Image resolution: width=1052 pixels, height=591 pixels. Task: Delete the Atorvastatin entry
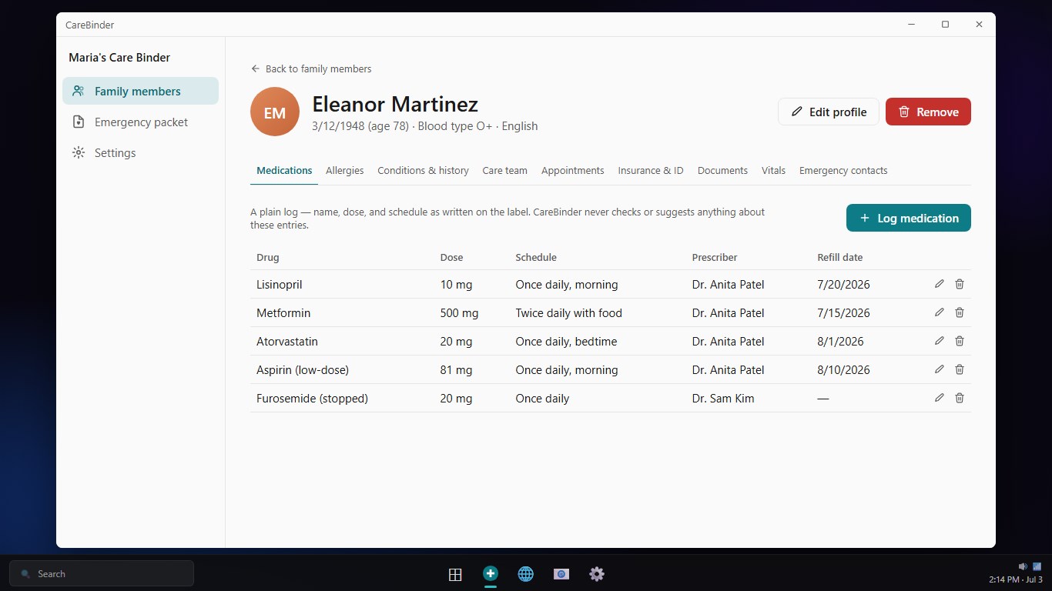click(x=960, y=341)
